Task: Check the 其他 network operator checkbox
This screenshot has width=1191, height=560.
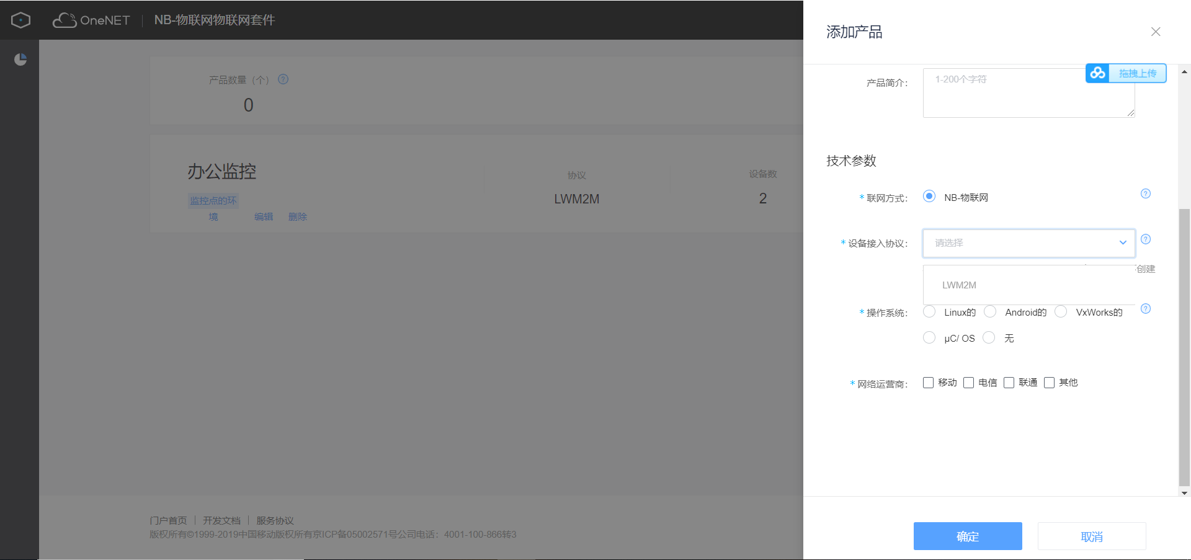Action: (1049, 383)
